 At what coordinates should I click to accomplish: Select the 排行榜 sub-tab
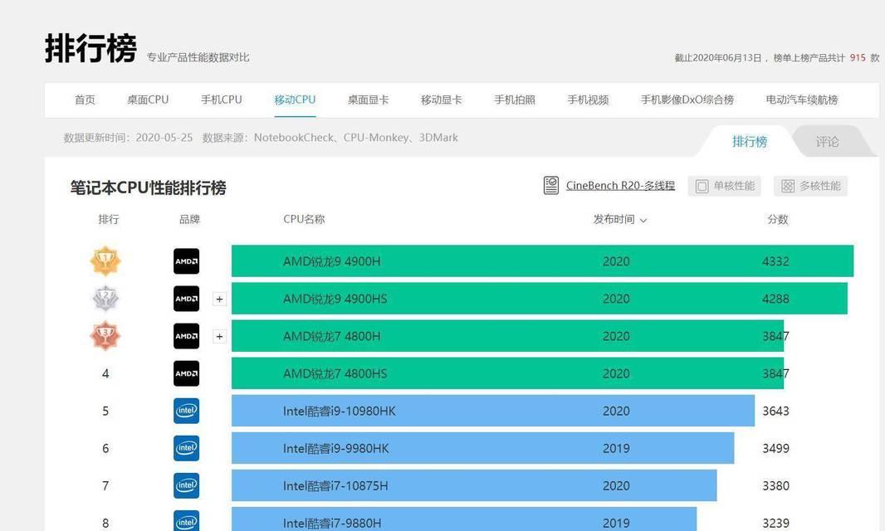[750, 142]
